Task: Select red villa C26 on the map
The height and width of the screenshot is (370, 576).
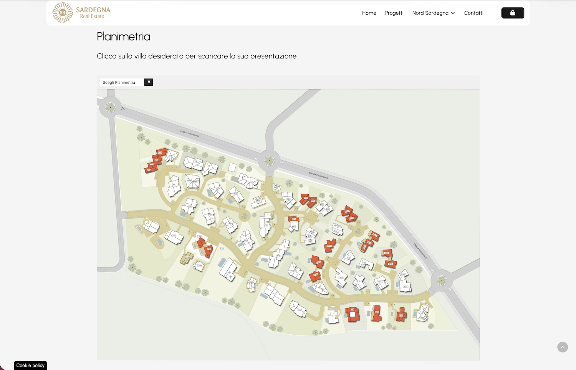Action: [x=401, y=315]
